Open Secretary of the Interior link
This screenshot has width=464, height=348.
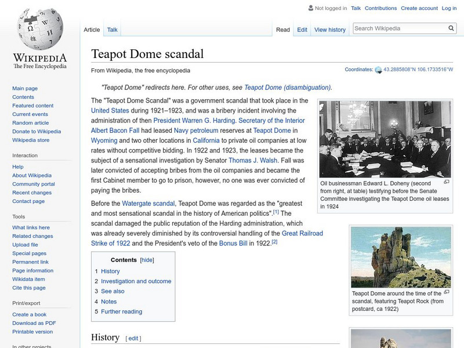271,121
